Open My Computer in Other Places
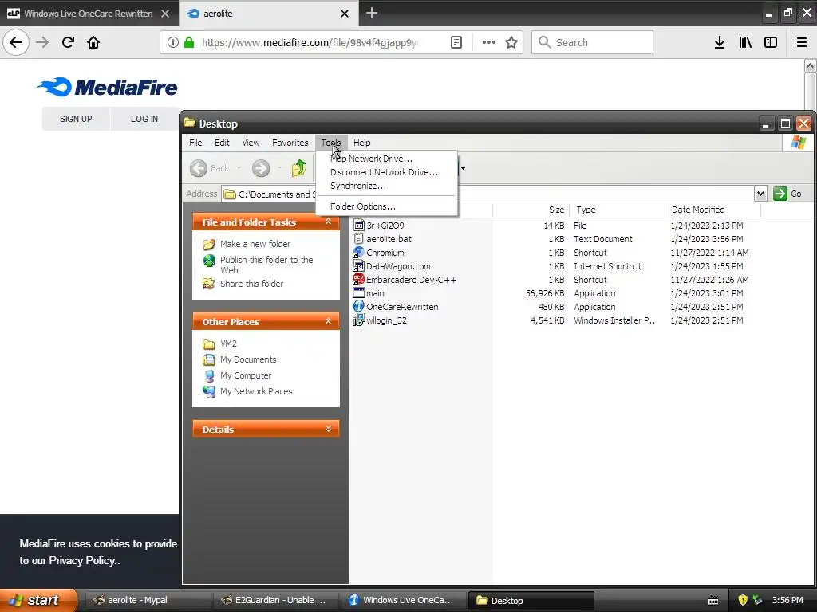Screen dimensions: 817x612 pos(237,375)
